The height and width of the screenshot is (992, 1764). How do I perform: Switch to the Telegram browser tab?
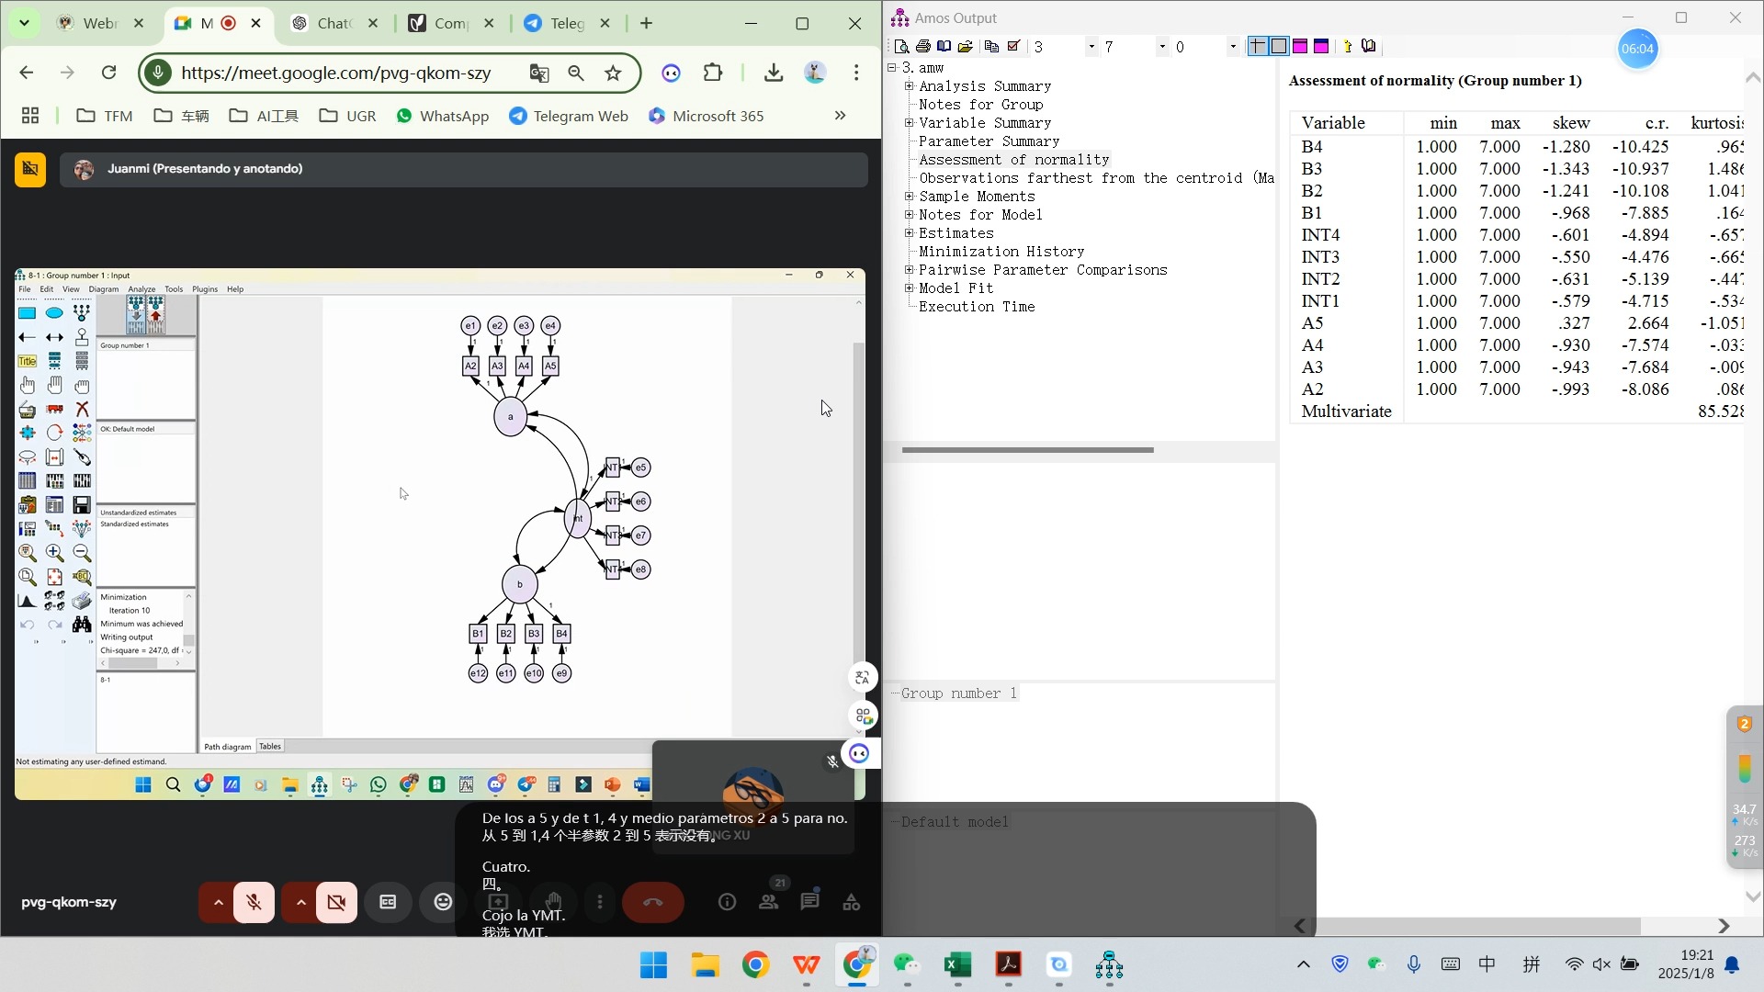(x=568, y=24)
